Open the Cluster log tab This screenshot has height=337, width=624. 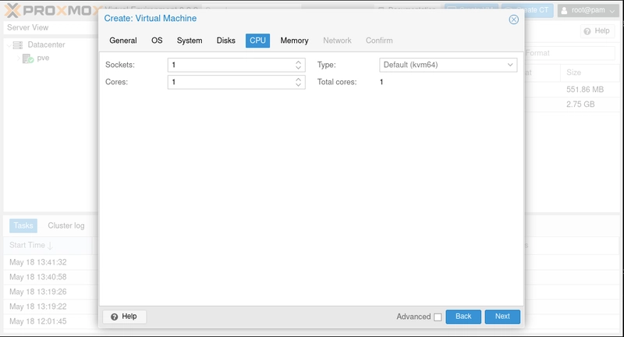tap(66, 225)
